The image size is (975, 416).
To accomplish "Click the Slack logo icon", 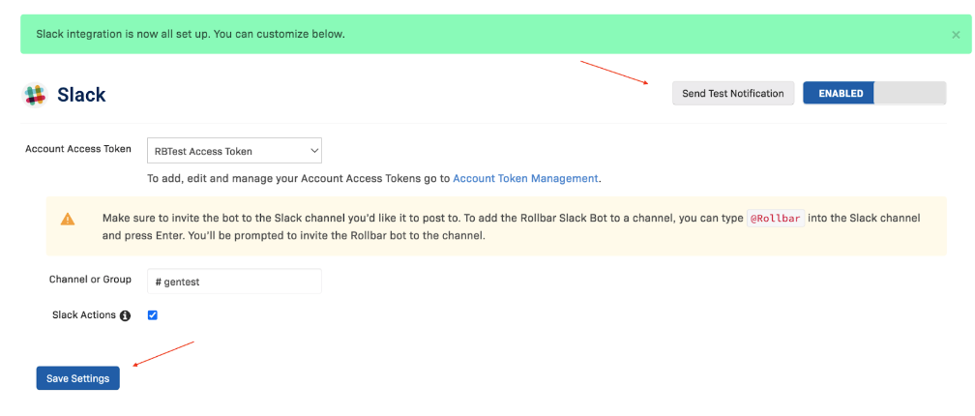I will click(x=36, y=95).
